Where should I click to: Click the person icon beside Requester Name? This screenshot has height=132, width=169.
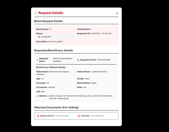click(37, 60)
